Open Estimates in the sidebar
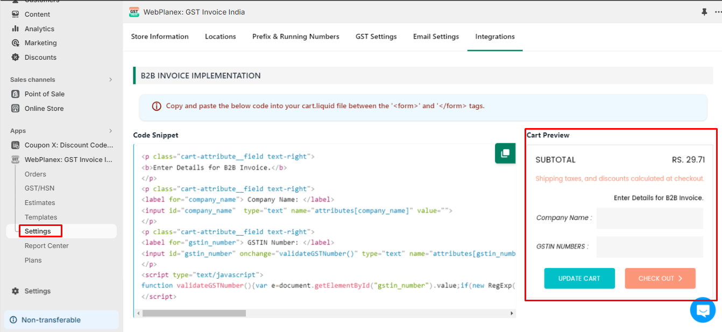Screen dimensions: 722x332 pos(40,203)
